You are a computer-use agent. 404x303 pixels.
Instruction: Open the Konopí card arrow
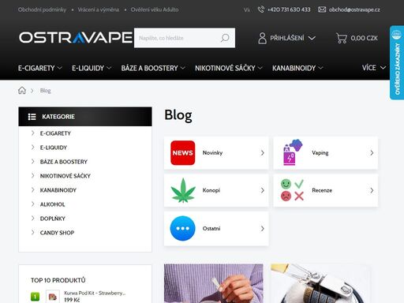[262, 190]
